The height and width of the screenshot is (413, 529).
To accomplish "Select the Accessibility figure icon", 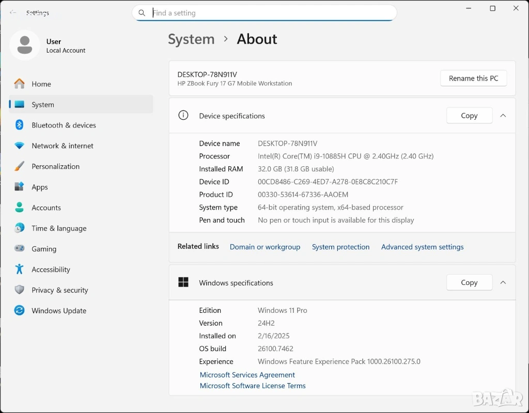I will (x=20, y=269).
